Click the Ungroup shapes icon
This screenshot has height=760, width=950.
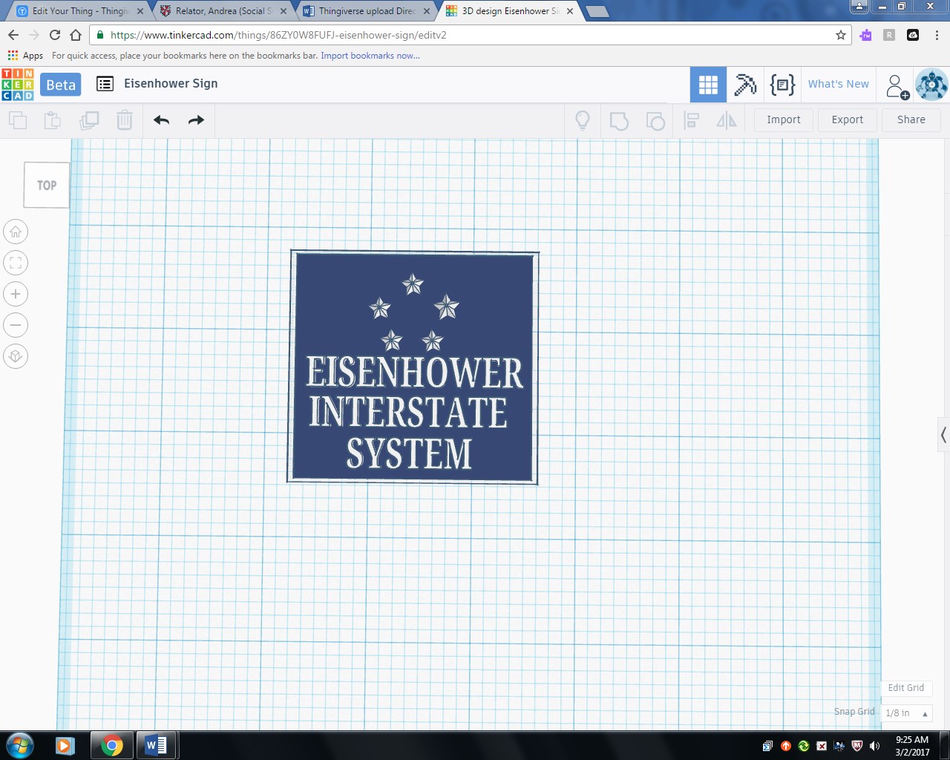click(x=655, y=120)
